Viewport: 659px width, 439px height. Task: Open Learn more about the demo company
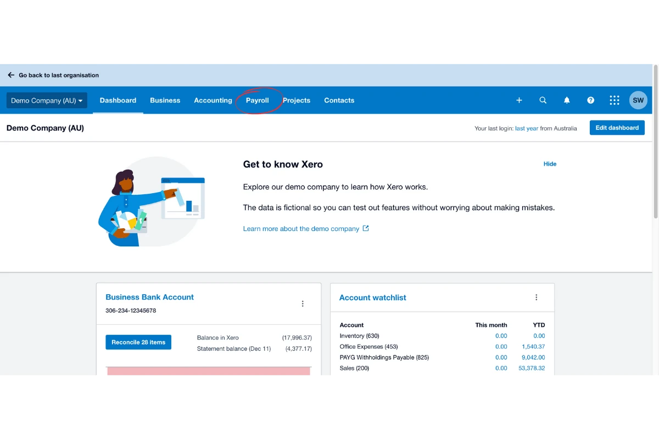(x=301, y=229)
